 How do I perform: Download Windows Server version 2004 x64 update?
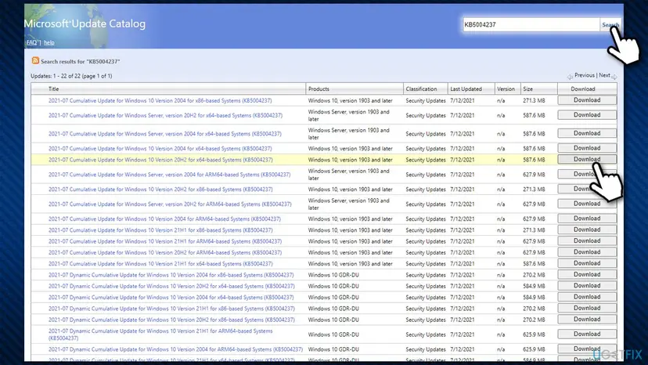tap(587, 133)
